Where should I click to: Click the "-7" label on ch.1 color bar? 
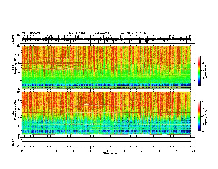tap(203, 86)
